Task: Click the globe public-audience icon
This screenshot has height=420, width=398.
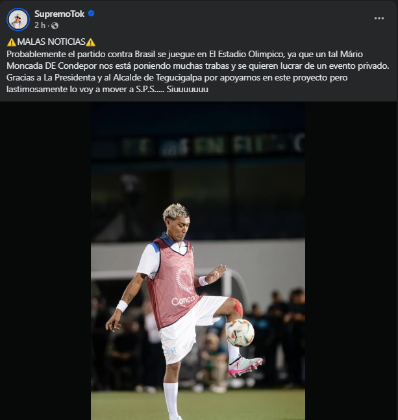Action: click(x=55, y=25)
